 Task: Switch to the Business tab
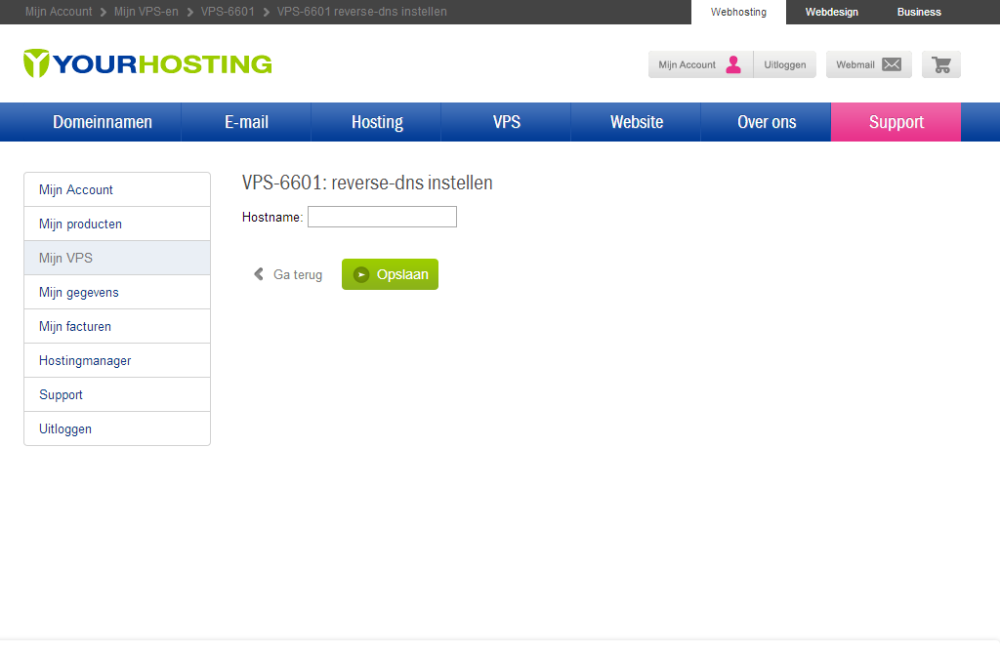click(x=919, y=12)
